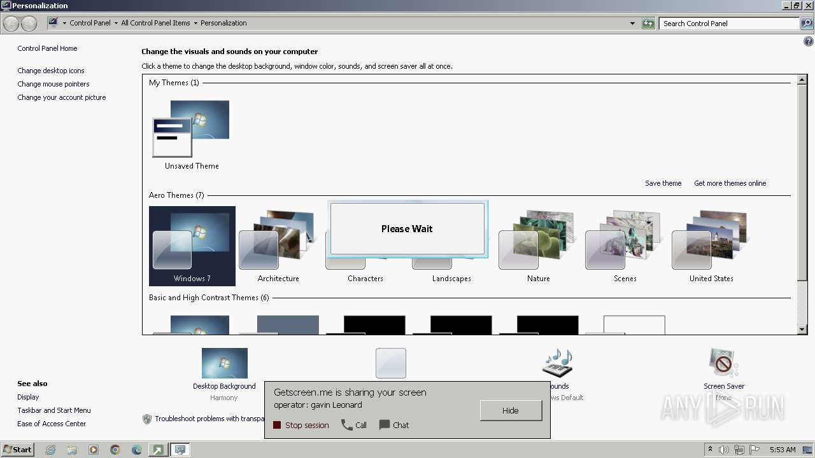Screen dimensions: 815x458
Task: Expand dropdown arrow after Control Panel breadcrumb
Action: click(116, 23)
